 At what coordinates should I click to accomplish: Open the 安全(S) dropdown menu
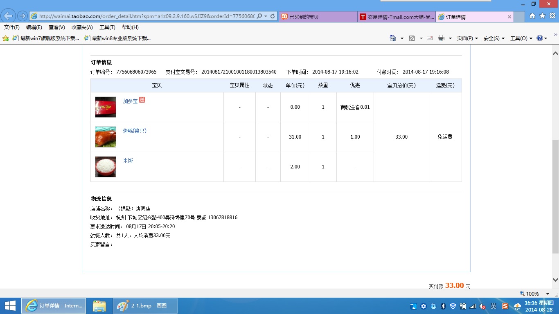(x=494, y=38)
